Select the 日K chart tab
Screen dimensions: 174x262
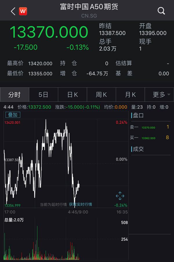tap(72, 95)
